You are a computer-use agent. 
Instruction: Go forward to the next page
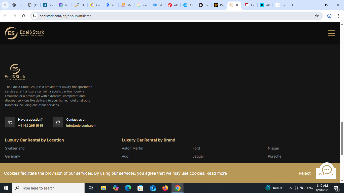15,16
